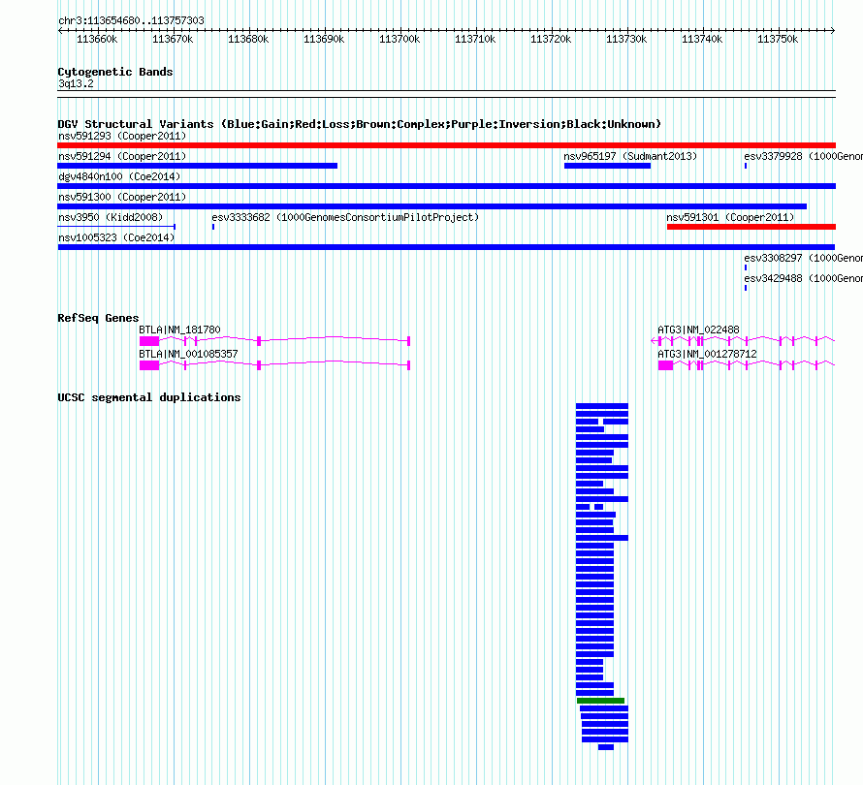
Task: Select the DGV Structural Variants track title
Action: (360, 124)
